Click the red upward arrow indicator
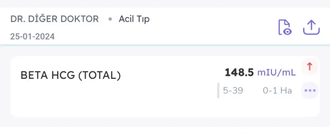330x134 pixels. point(310,67)
